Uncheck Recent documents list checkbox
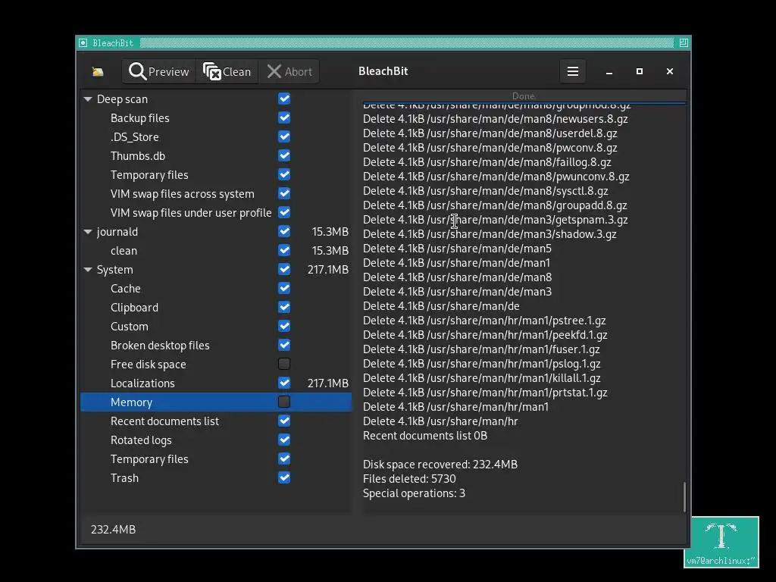This screenshot has width=776, height=582. coord(284,421)
